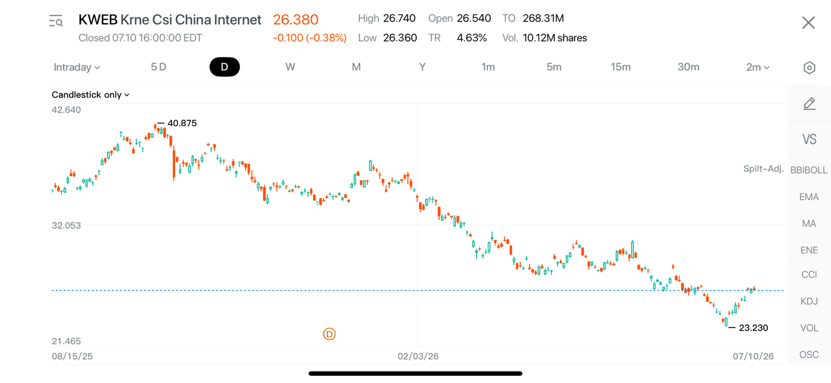Select the 15m interval
The height and width of the screenshot is (383, 831).
coord(620,67)
